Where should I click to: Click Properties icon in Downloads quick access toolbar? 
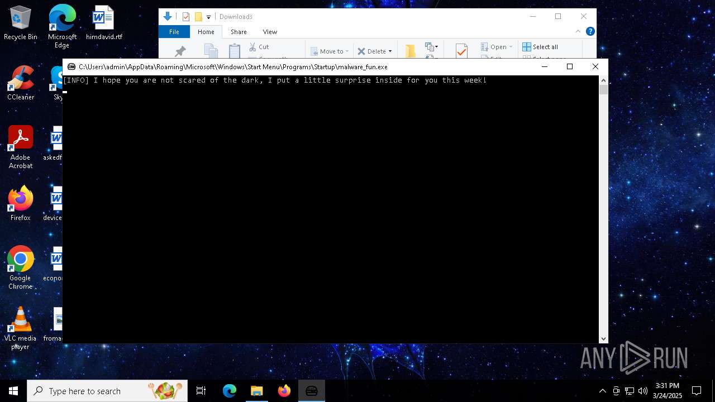coord(186,17)
